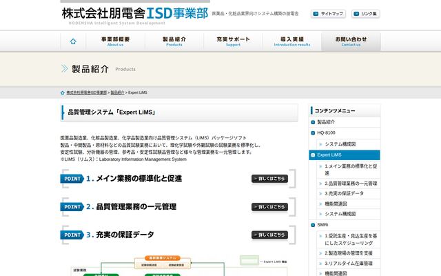
Task: Click the icon beside Expert LiMS sidebar item
Action: tap(313, 155)
